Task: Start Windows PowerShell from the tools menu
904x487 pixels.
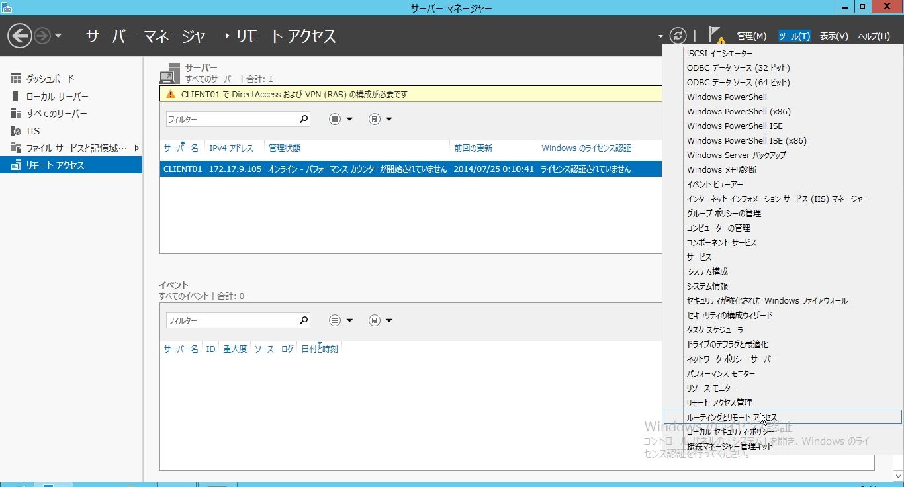Action: [783, 97]
